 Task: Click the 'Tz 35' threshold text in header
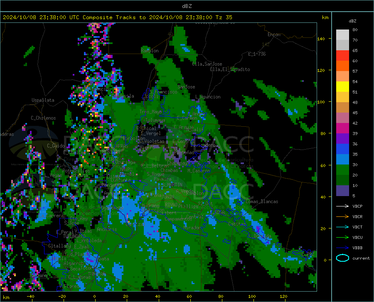tap(224, 17)
